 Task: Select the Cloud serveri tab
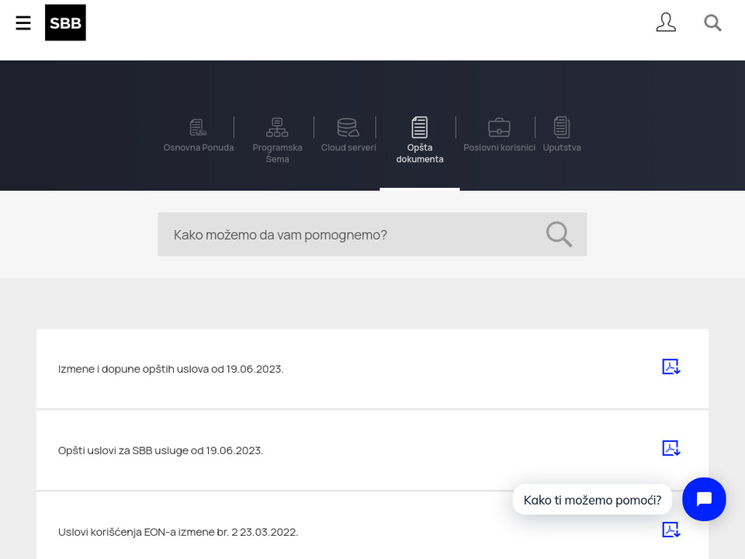(348, 136)
